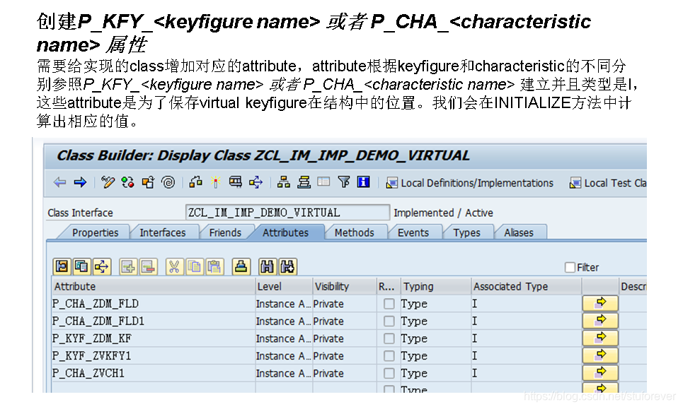Screen dimensions: 683x409
Task: Click the Where-Used List icon
Action: click(195, 182)
